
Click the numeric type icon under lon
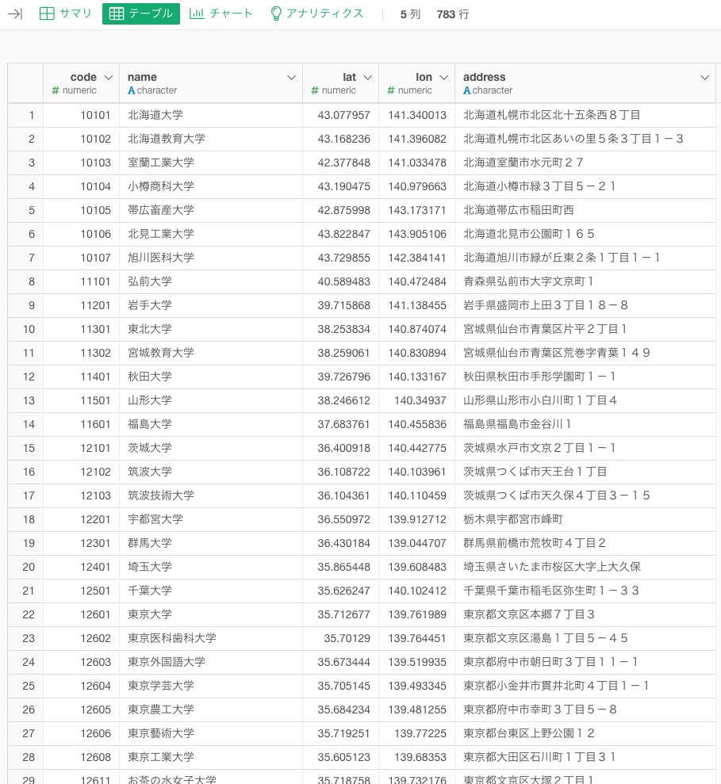[391, 90]
